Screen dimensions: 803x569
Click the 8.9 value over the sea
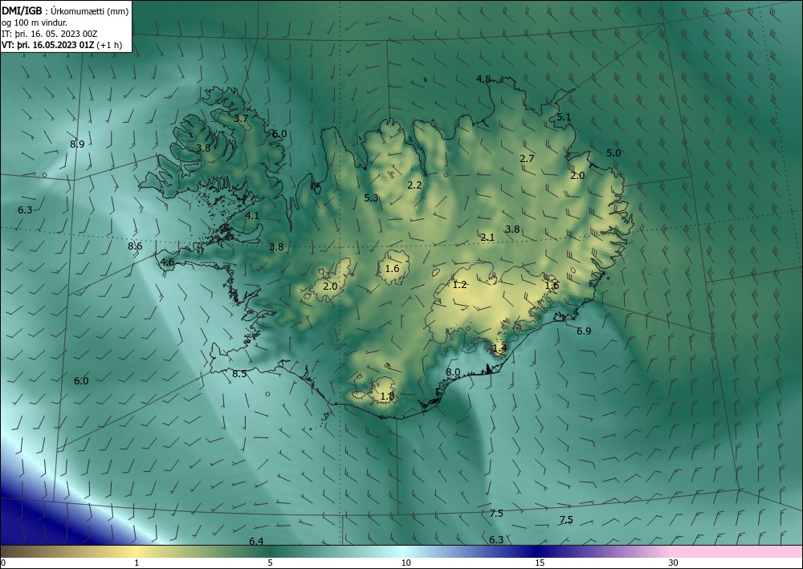coord(77,144)
